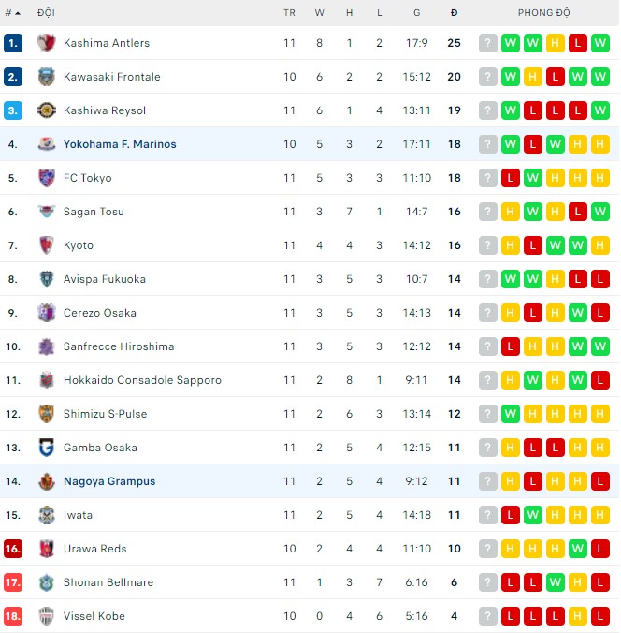Click the Cerezo Osaka team logo
This screenshot has width=621, height=633.
click(46, 313)
